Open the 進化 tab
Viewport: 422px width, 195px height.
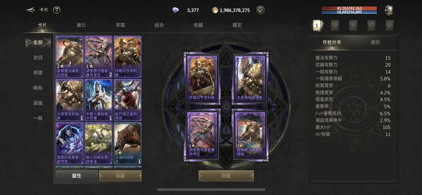[x=81, y=25]
